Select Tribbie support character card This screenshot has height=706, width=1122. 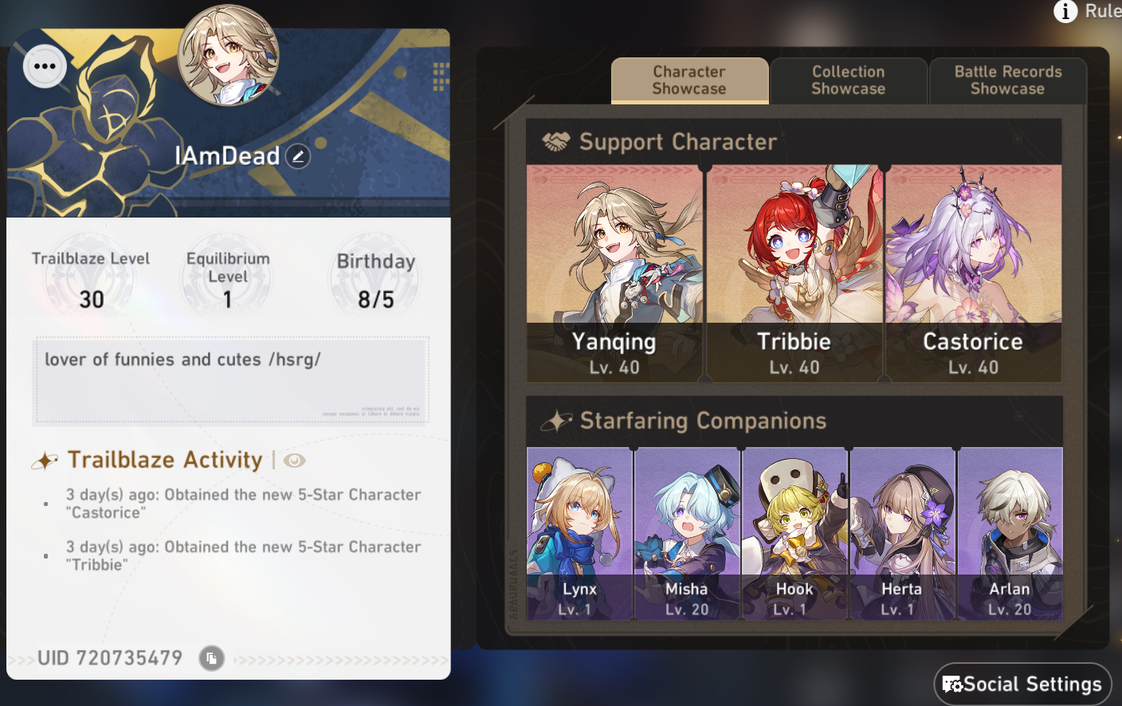pos(794,273)
